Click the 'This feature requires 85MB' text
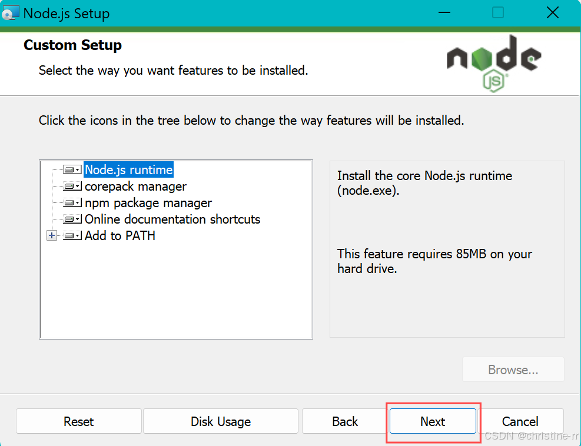581x446 pixels. pyautogui.click(x=434, y=261)
